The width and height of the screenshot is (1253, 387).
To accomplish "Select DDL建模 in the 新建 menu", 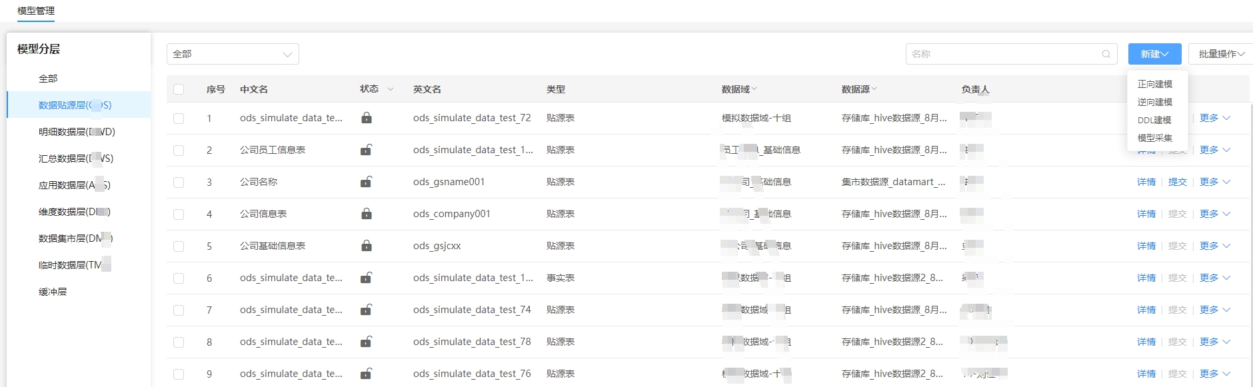I will [1154, 120].
